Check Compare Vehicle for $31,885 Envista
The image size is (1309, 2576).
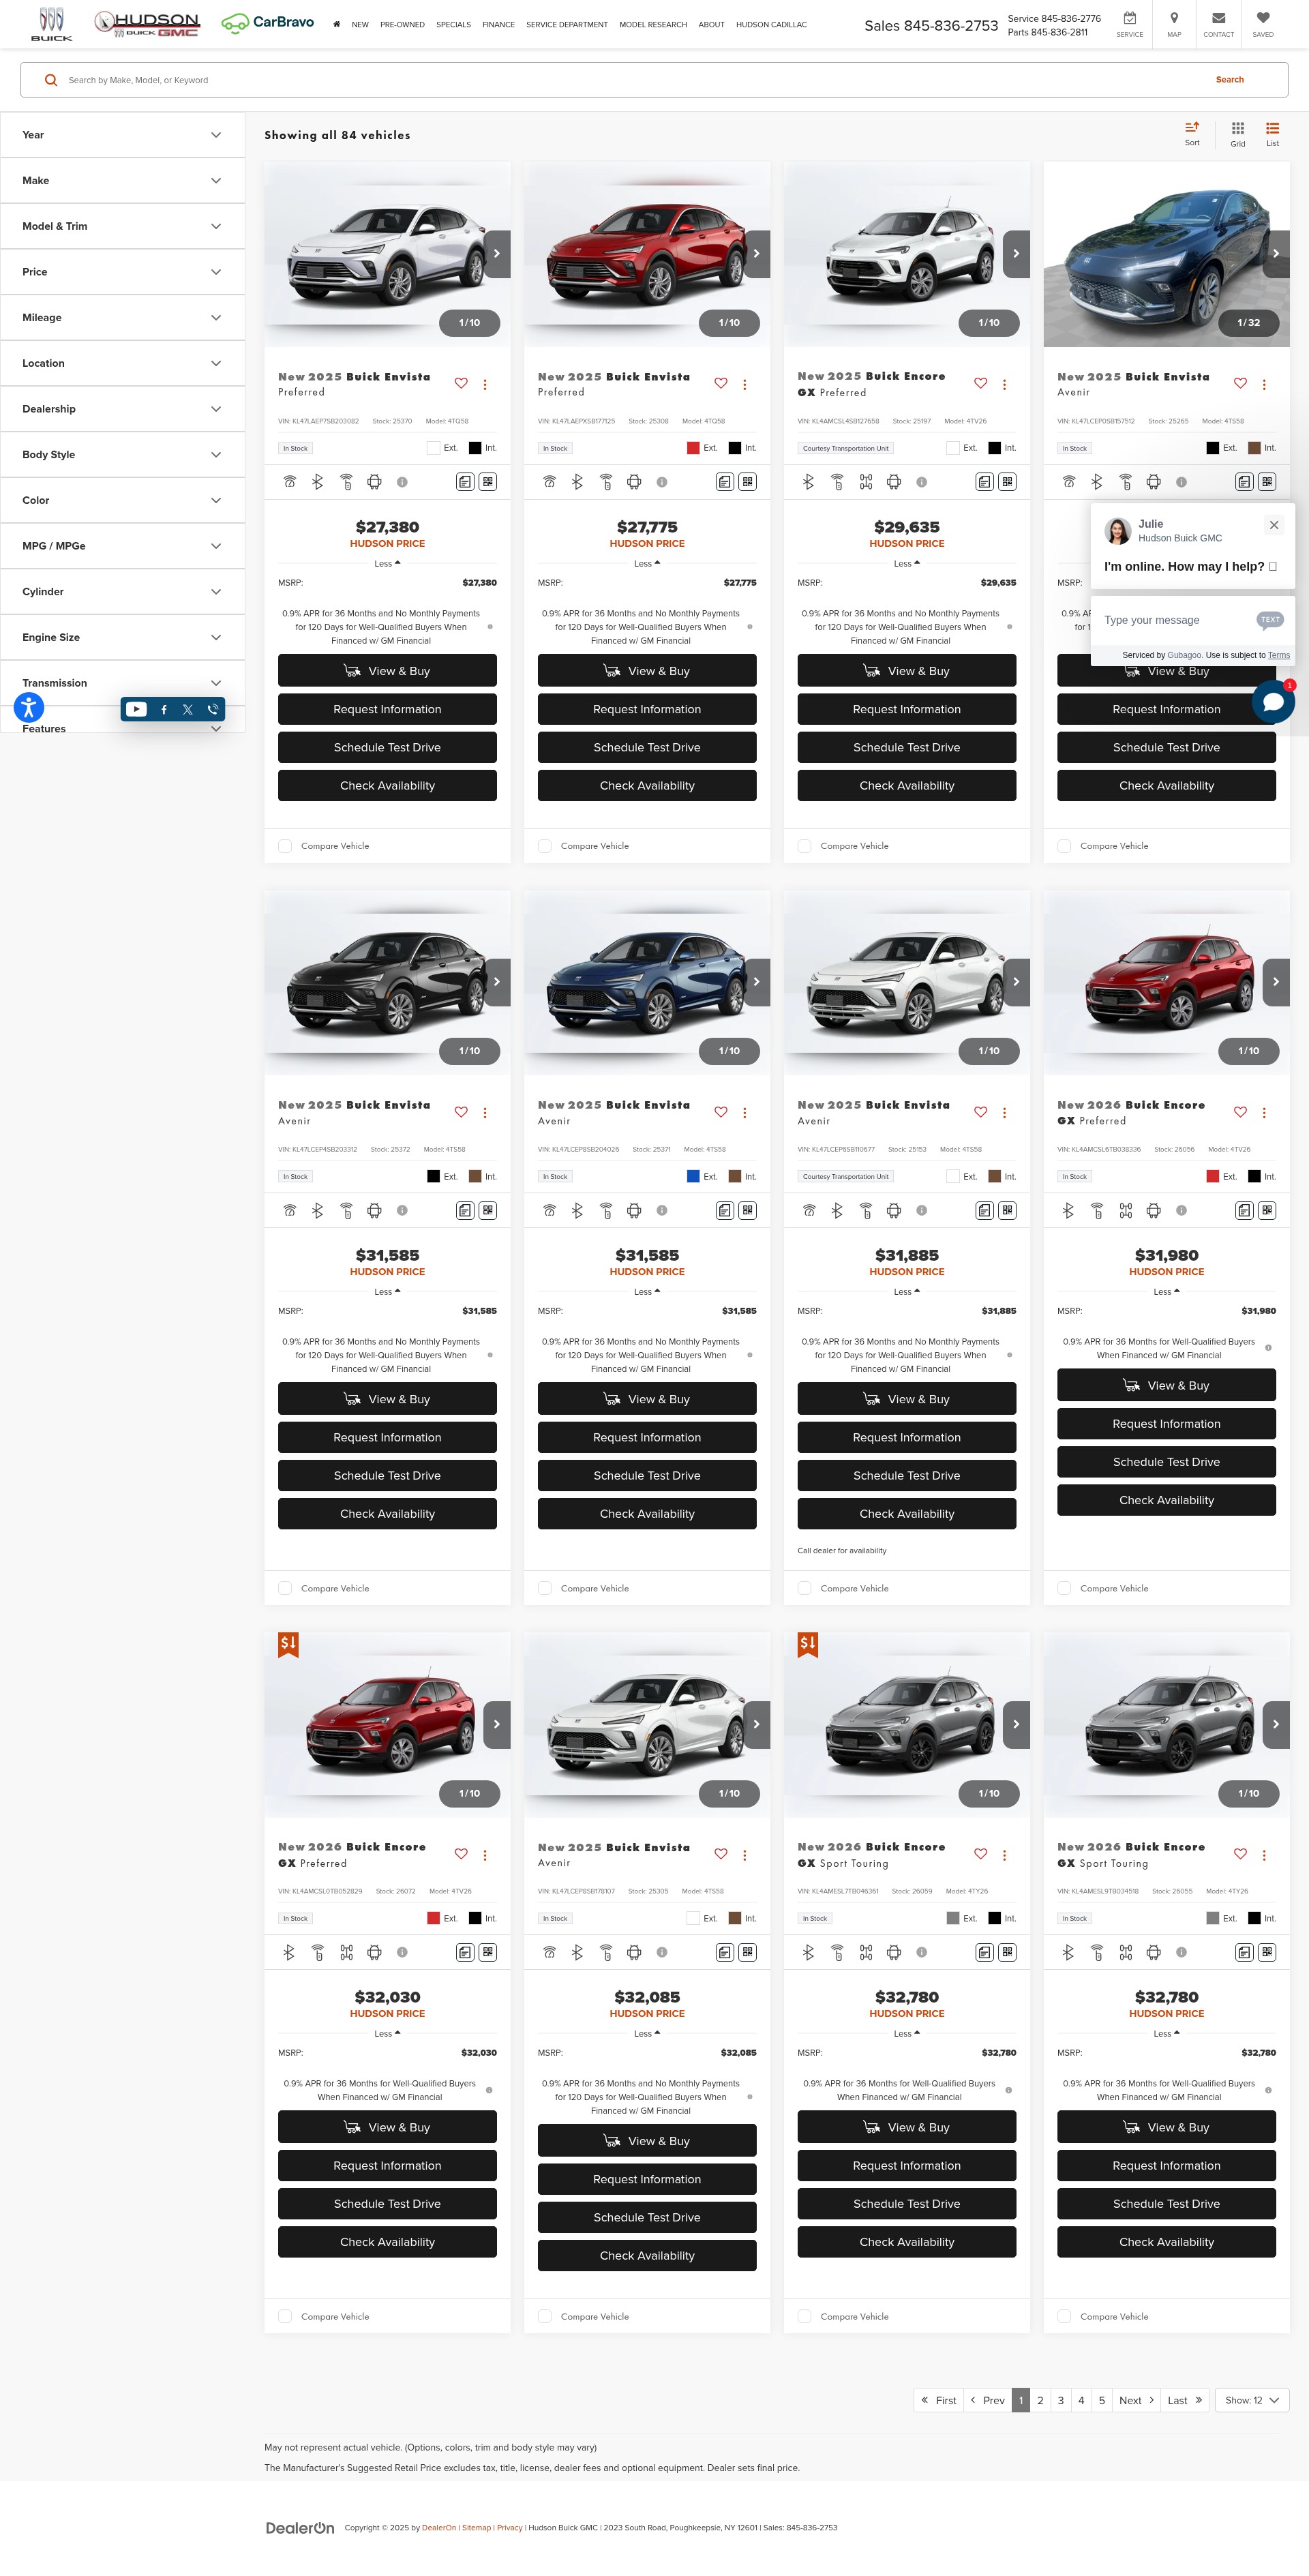(x=805, y=1588)
